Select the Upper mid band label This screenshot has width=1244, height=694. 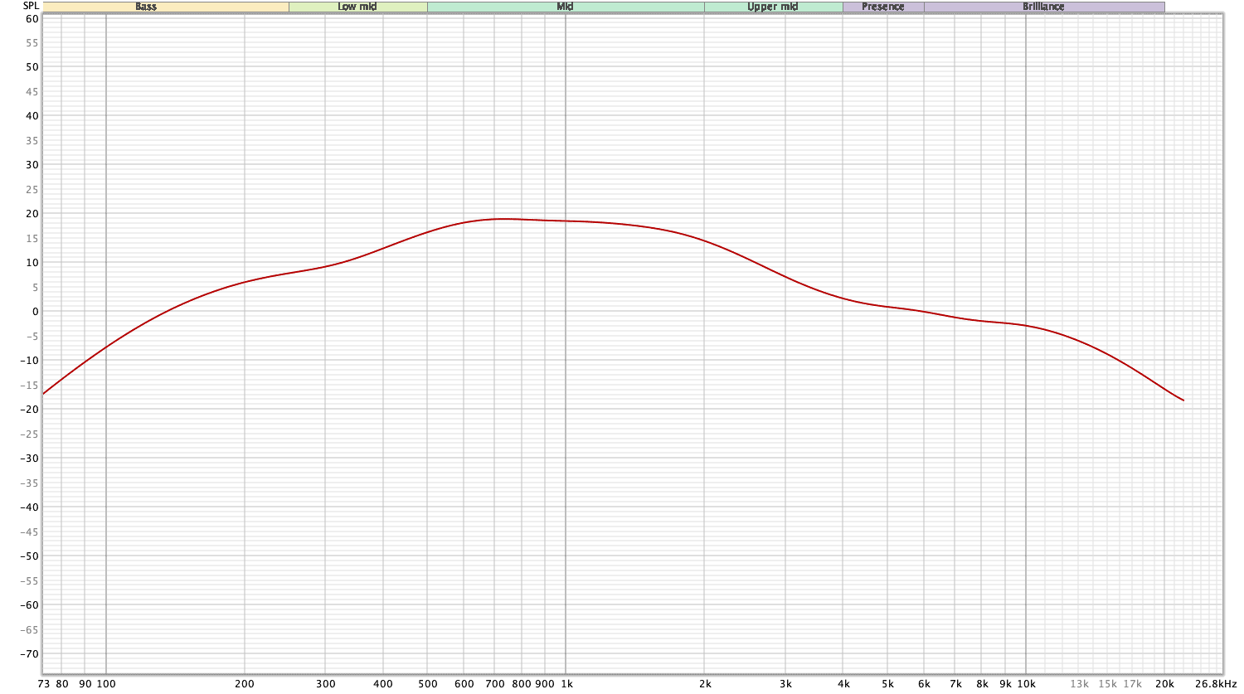[x=772, y=7]
